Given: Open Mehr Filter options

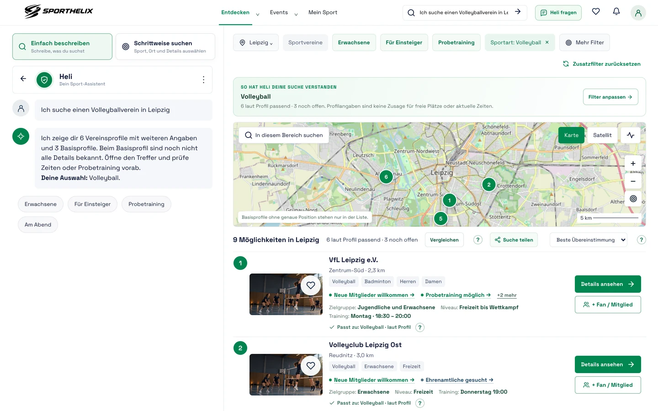Looking at the screenshot, I should (x=584, y=42).
